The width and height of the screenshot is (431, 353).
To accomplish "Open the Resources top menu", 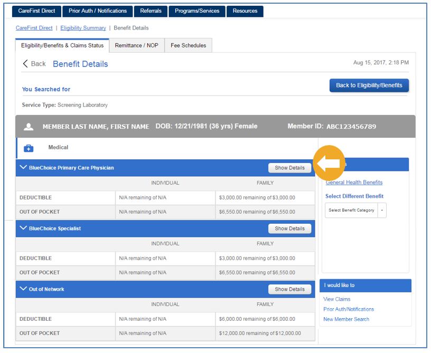I will tap(245, 11).
